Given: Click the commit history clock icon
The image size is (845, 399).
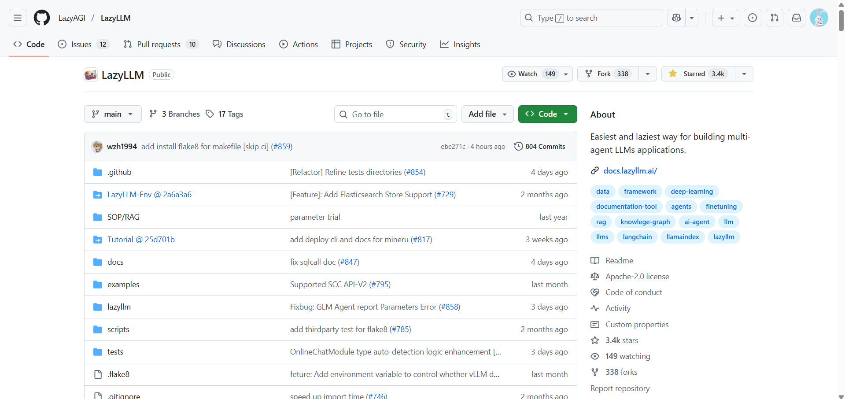Looking at the screenshot, I should click(519, 146).
